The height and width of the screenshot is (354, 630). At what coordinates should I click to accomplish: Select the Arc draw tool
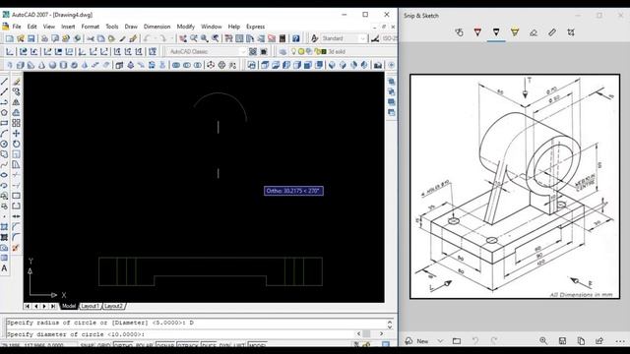click(x=4, y=134)
